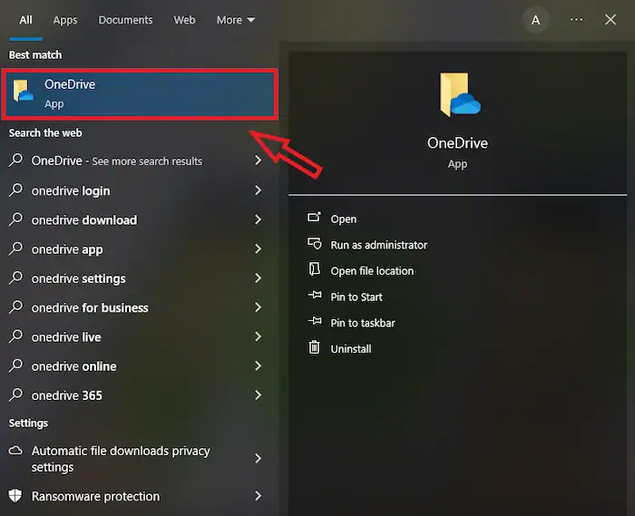Click the large OneDrive folder icon in preview
Image resolution: width=635 pixels, height=516 pixels.
(x=458, y=95)
